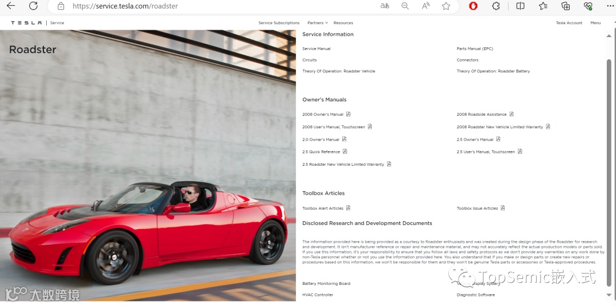Screen dimensions: 616x306
Task: Reload the page with the refresh icon
Action: [x=34, y=6]
